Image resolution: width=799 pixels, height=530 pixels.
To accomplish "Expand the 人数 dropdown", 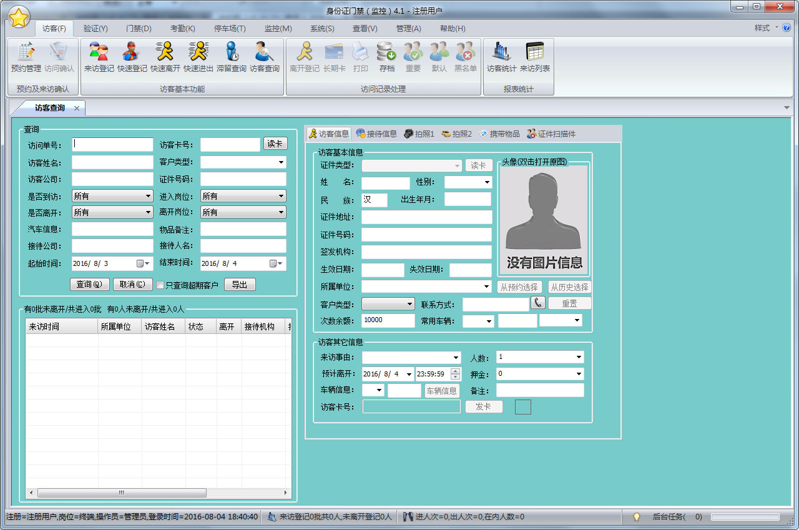I will 579,357.
